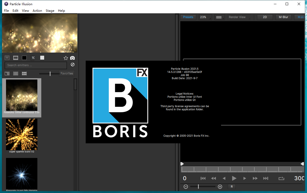This screenshot has width=307, height=193.
Task: Toggle the M button in preview controls
Action: 7,58
